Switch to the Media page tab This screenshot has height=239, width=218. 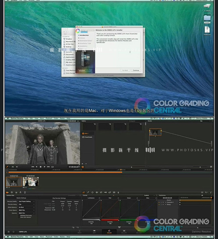(79, 232)
